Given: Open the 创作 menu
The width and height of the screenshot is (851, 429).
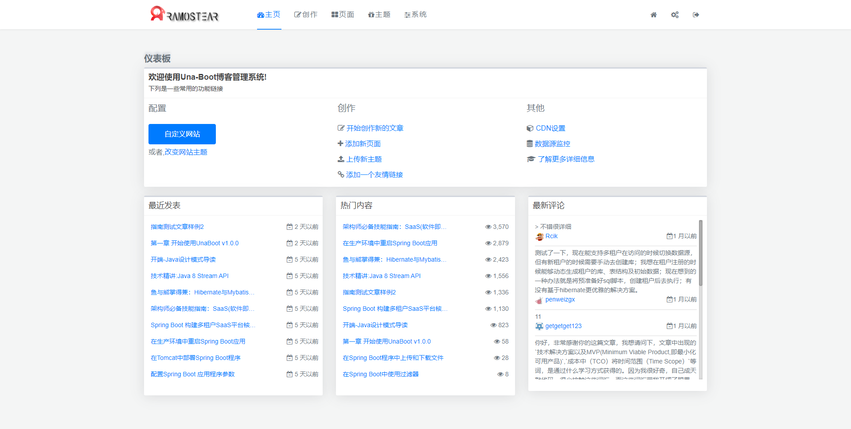Looking at the screenshot, I should pos(306,15).
